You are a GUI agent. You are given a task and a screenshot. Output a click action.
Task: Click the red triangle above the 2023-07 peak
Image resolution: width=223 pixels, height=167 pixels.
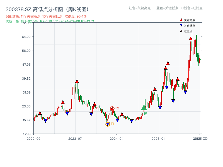click(77, 81)
